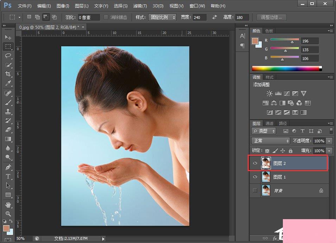Select the Dodge tool
The width and height of the screenshot is (336, 243).
(x=8, y=157)
